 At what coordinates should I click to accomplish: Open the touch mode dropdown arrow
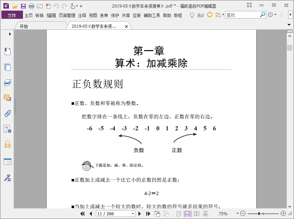tap(77, 6)
